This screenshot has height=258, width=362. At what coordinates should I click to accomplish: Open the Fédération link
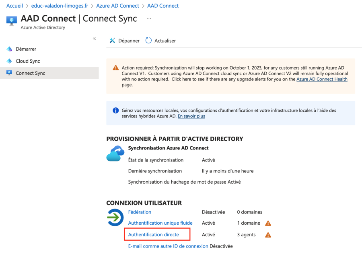pos(140,212)
